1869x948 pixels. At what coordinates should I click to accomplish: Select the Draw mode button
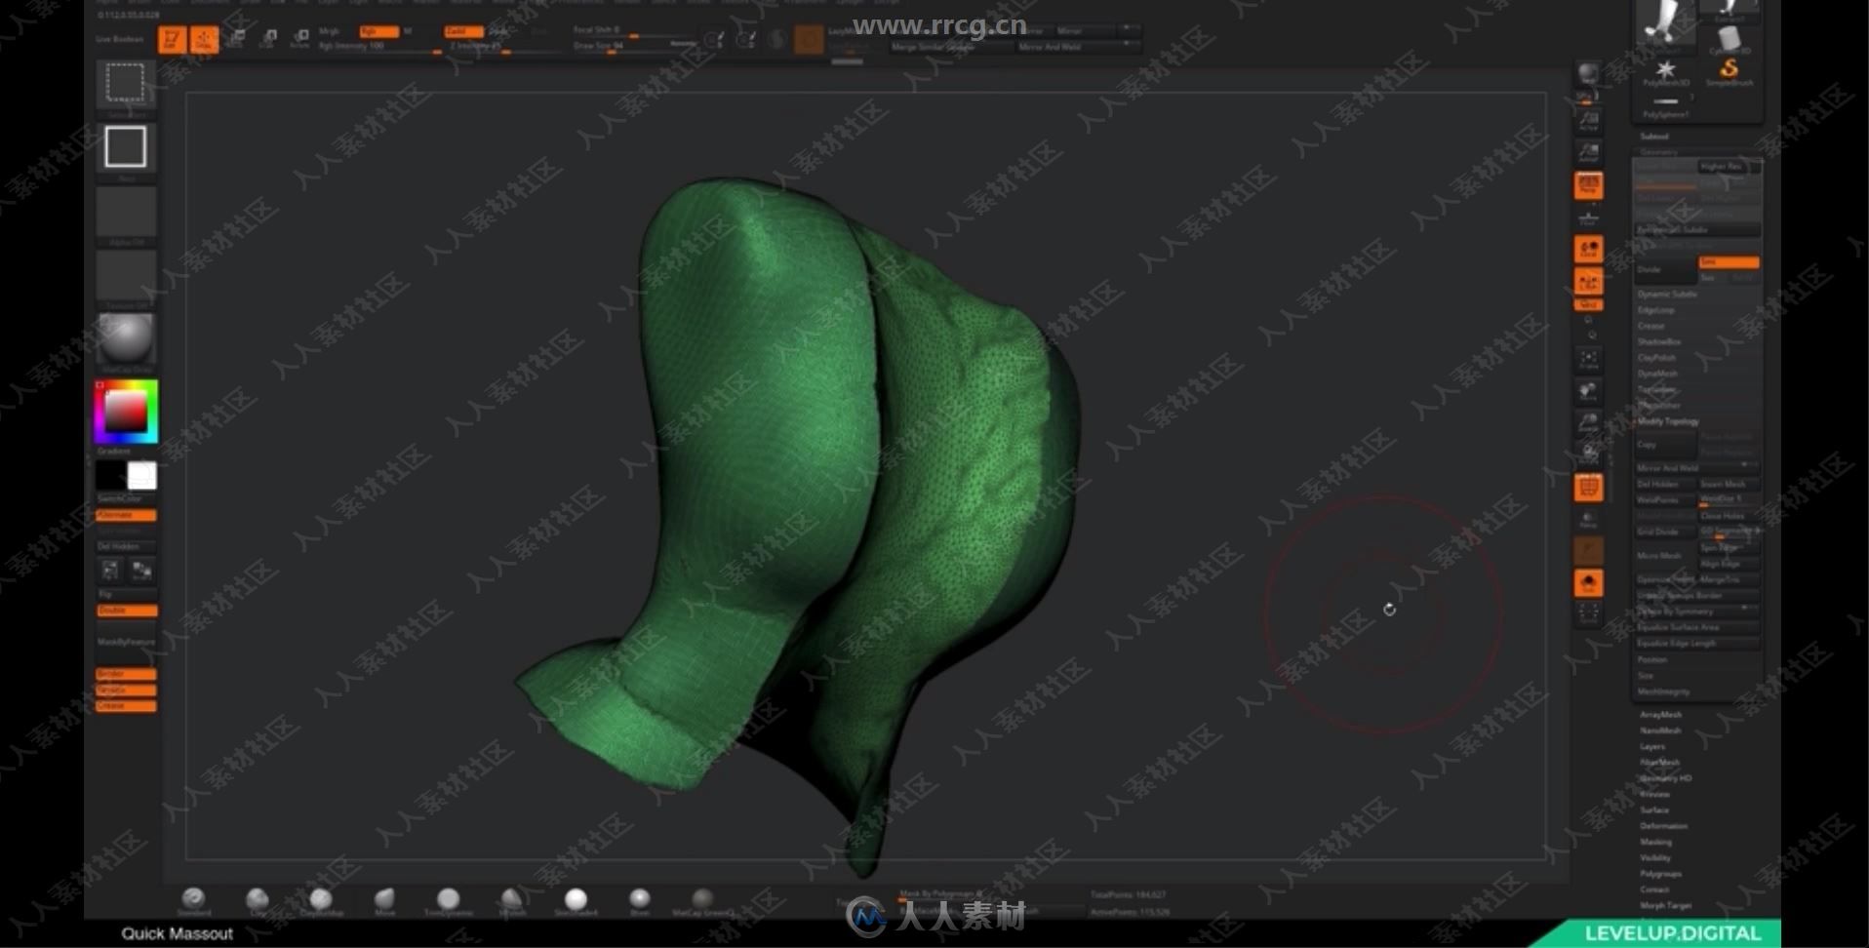point(204,40)
